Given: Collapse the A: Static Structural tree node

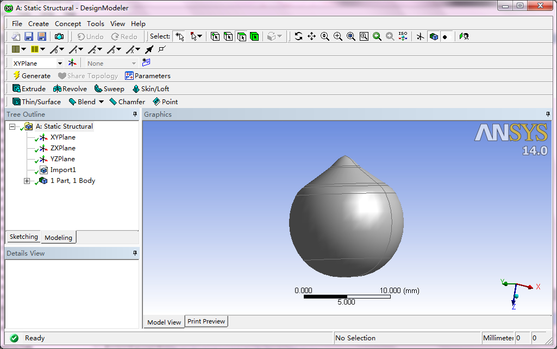Looking at the screenshot, I should (x=12, y=126).
